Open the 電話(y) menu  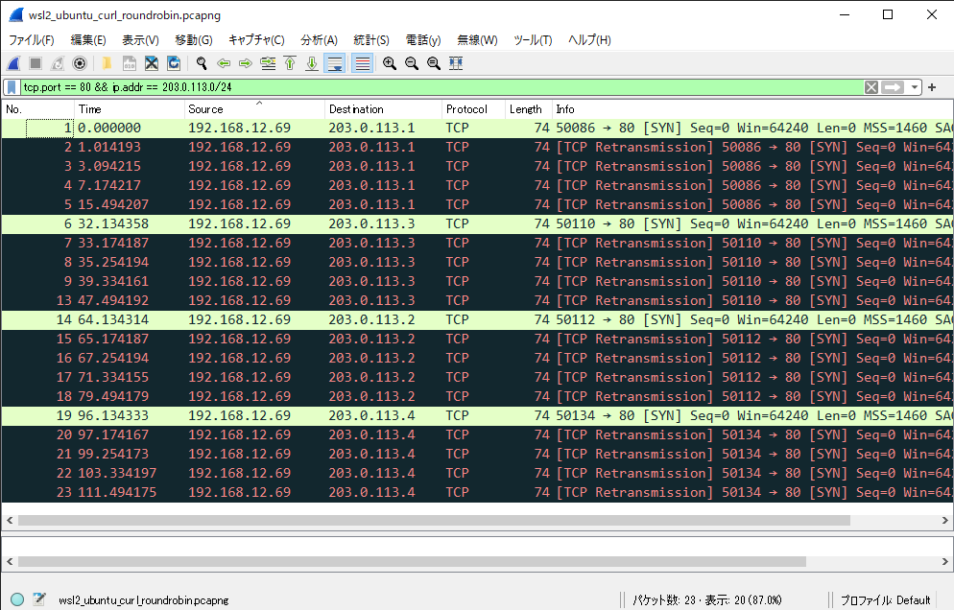pyautogui.click(x=423, y=40)
